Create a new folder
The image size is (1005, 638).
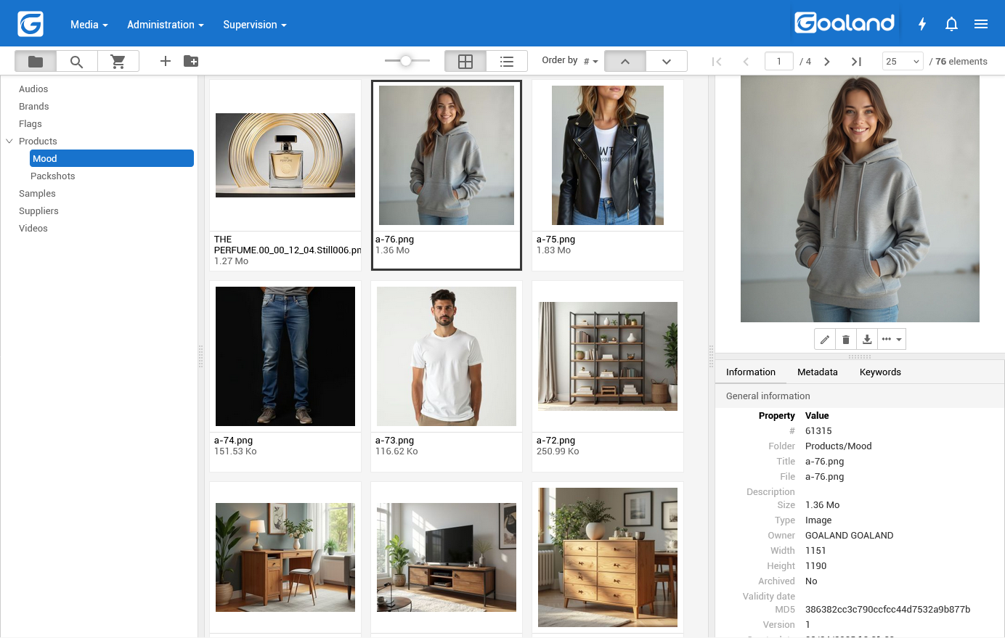click(x=191, y=61)
